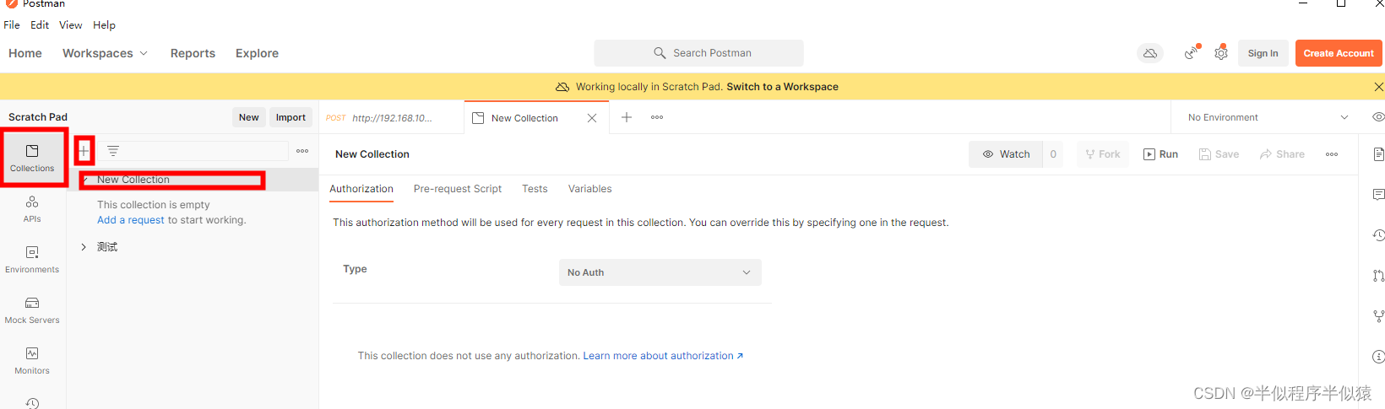Open Learn more about authorization link

[x=663, y=356]
